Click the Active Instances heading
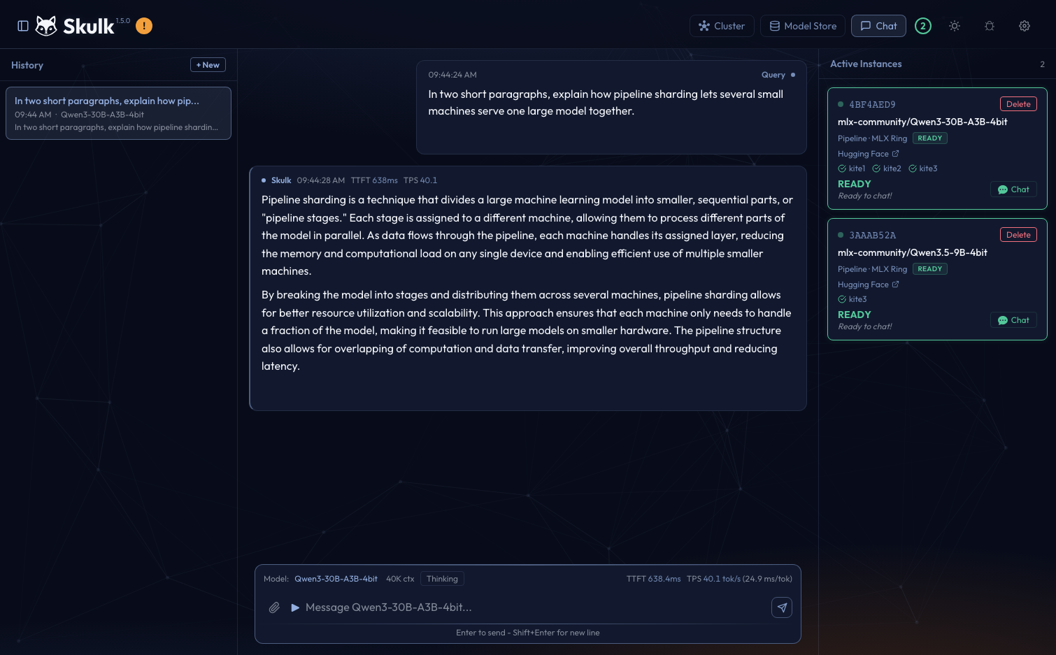This screenshot has width=1056, height=655. (866, 64)
